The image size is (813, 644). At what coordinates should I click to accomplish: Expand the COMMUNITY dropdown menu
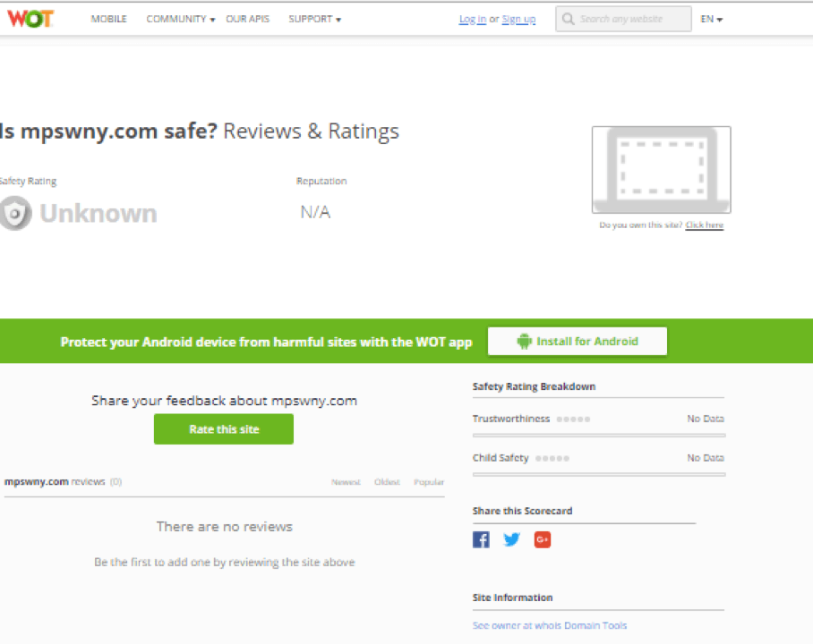[181, 19]
